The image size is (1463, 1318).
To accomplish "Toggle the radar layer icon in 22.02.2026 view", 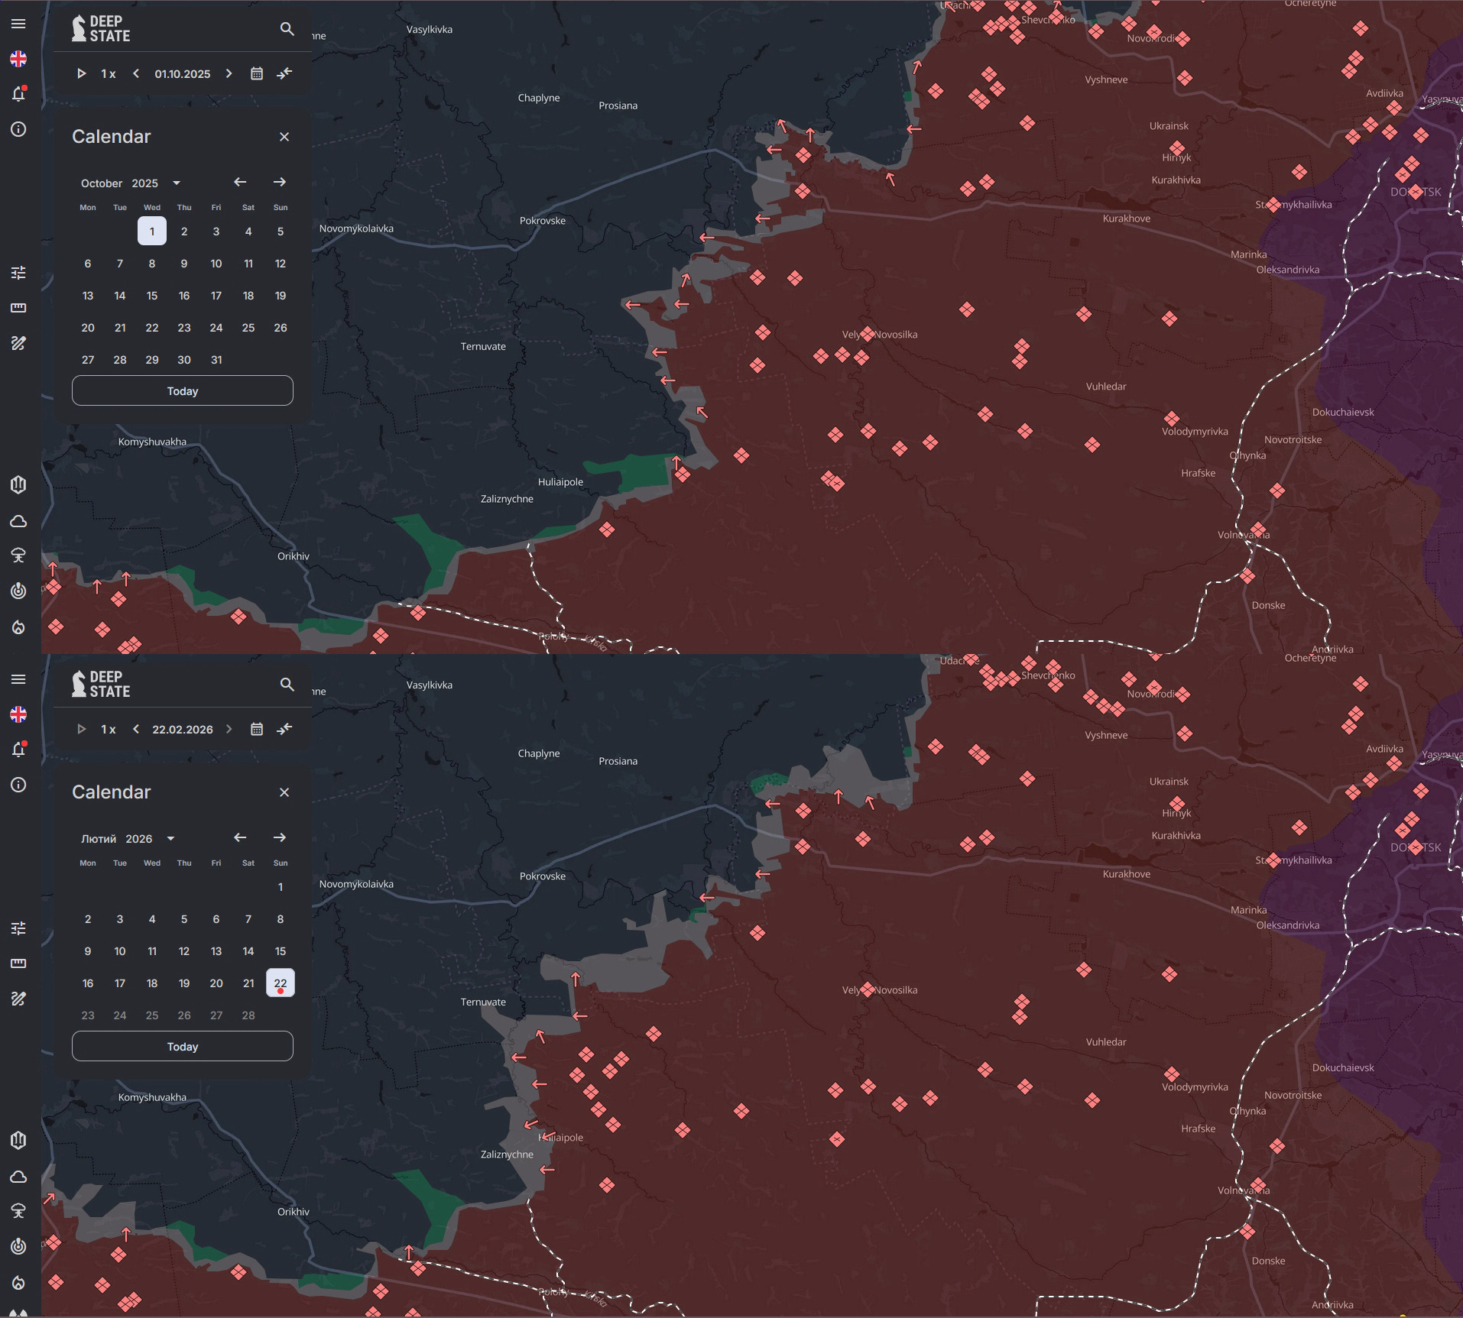I will coord(18,1246).
